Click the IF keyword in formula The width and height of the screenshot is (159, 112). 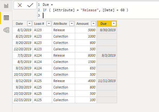(x=45, y=10)
